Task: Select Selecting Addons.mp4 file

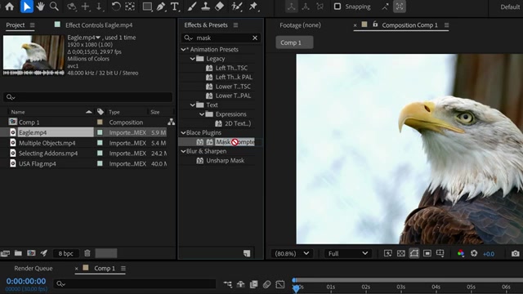Action: (x=48, y=153)
